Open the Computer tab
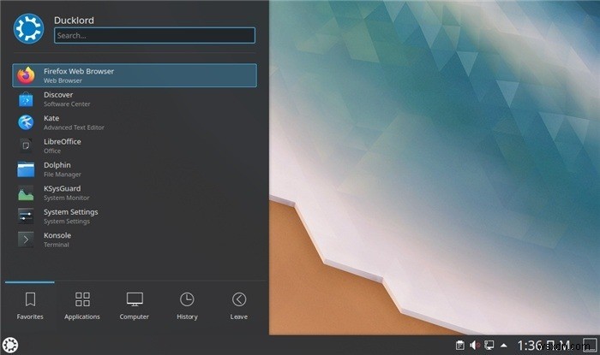Image resolution: width=600 pixels, height=355 pixels. pyautogui.click(x=135, y=306)
